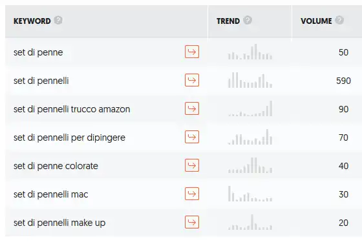The height and width of the screenshot is (244, 362).
Task: Click the help icon next to KEYWORD
Action: [x=58, y=20]
